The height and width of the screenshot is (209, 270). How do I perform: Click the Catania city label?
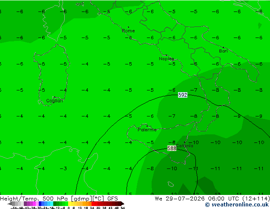[184, 146]
